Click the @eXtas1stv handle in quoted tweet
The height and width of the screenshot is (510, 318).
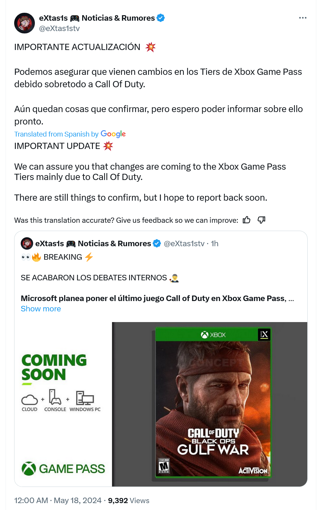click(184, 243)
